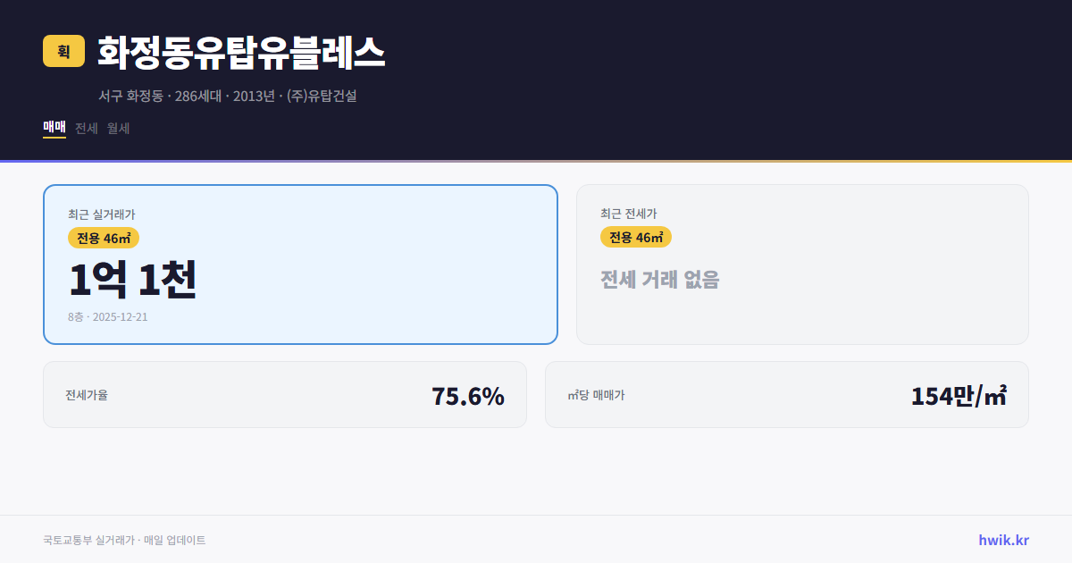Click the 최근 전세가 card

click(x=802, y=264)
